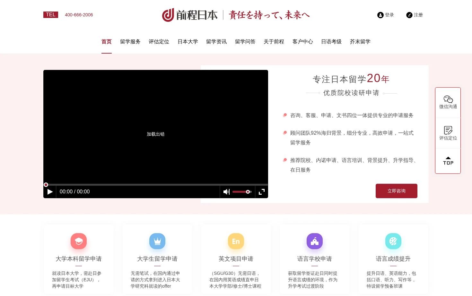Click the bullet text 顾问团队92%海归背景
This screenshot has width=472, height=296.
(x=352, y=138)
